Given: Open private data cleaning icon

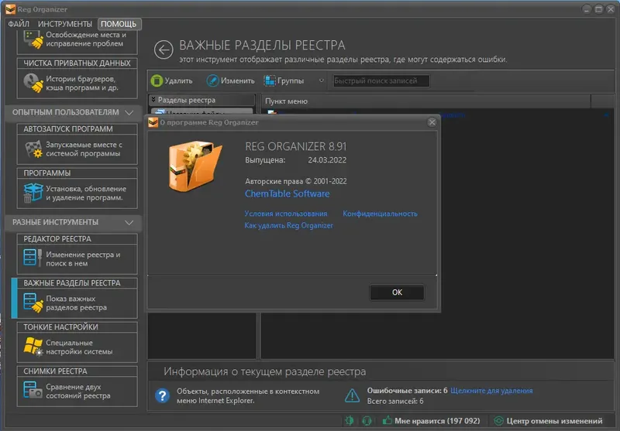Looking at the screenshot, I should [x=33, y=83].
